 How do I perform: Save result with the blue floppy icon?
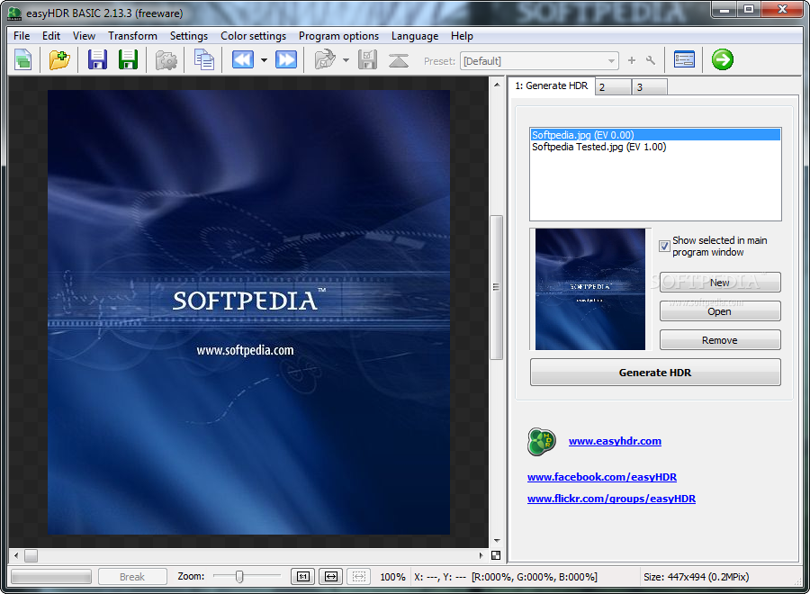97,60
